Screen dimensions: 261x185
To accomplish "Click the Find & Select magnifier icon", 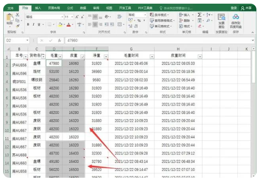I will (208, 21).
